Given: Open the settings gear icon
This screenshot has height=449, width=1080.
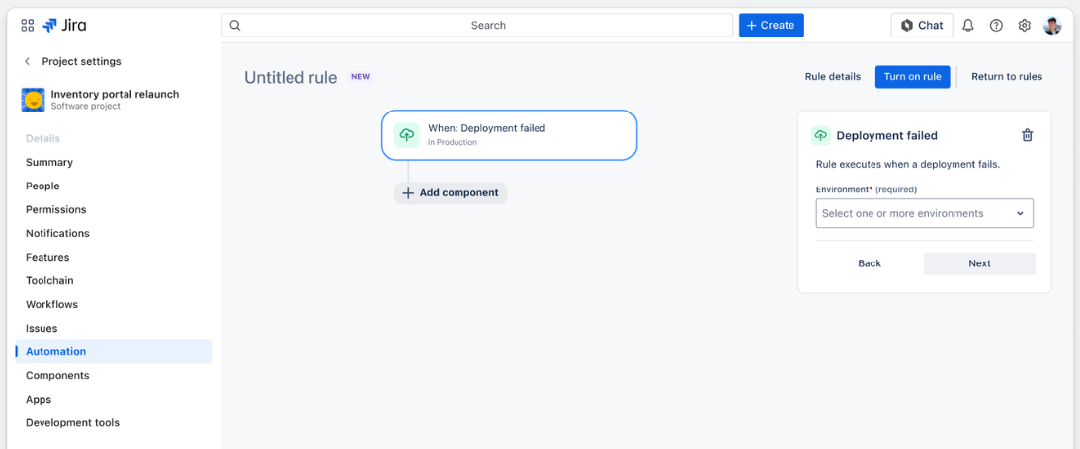Looking at the screenshot, I should pos(1024,26).
